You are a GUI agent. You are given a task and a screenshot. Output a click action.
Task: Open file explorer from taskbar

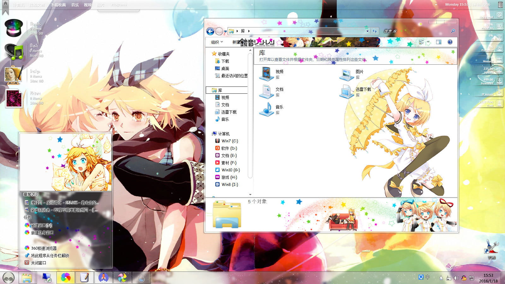click(x=27, y=278)
